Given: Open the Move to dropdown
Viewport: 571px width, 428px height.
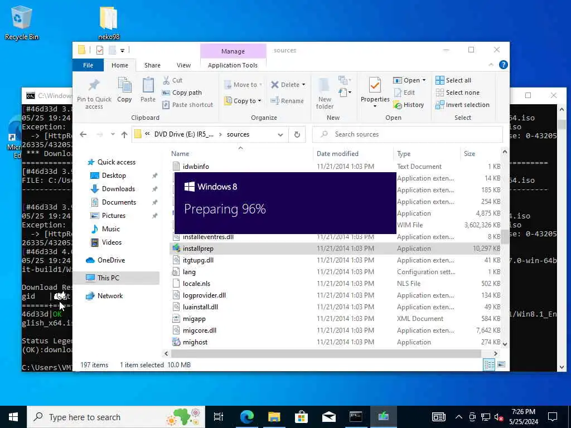Looking at the screenshot, I should 243,85.
